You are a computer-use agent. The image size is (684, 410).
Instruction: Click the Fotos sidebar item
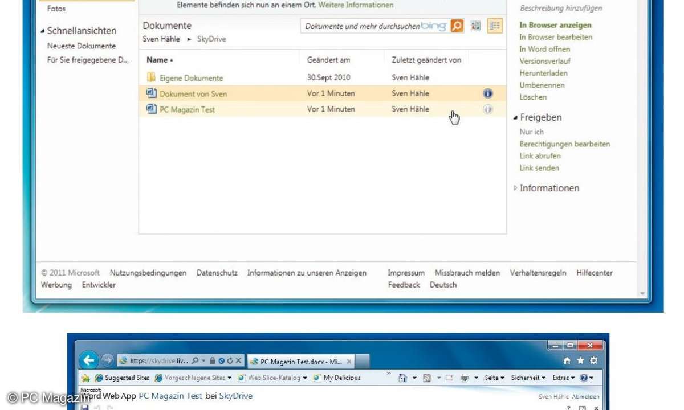[x=56, y=9]
